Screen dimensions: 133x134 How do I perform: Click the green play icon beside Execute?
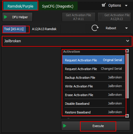(x=65, y=126)
